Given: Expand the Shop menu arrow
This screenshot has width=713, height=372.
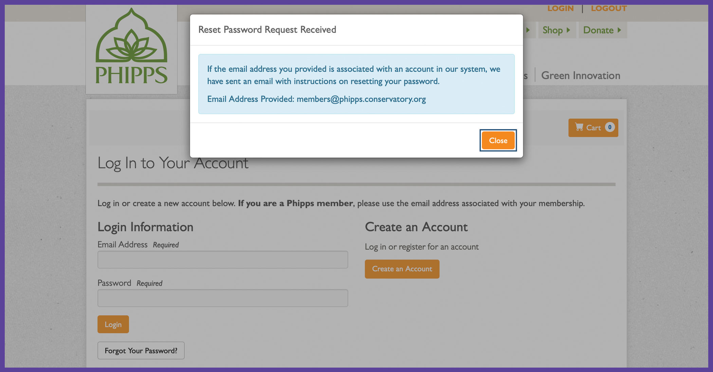Looking at the screenshot, I should [568, 30].
